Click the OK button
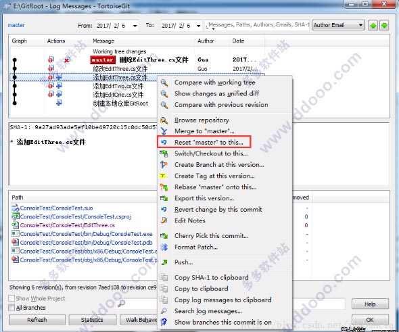 click(x=370, y=320)
